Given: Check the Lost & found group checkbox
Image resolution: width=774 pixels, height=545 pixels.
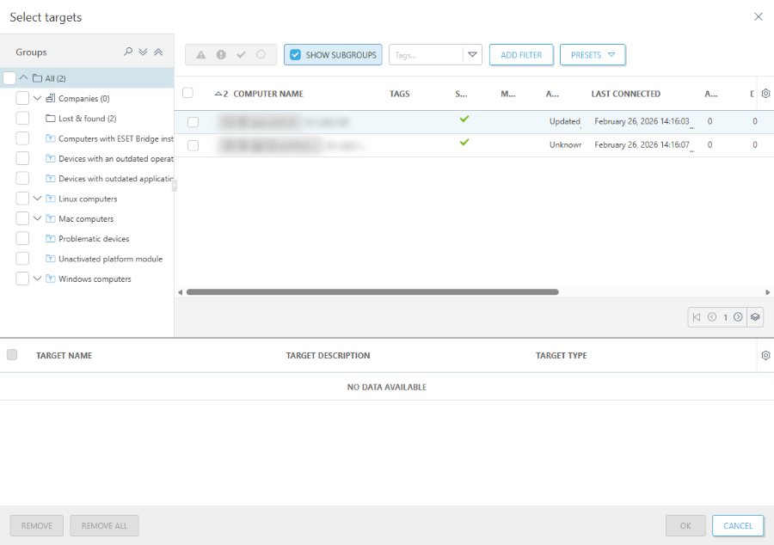Looking at the screenshot, I should point(22,119).
